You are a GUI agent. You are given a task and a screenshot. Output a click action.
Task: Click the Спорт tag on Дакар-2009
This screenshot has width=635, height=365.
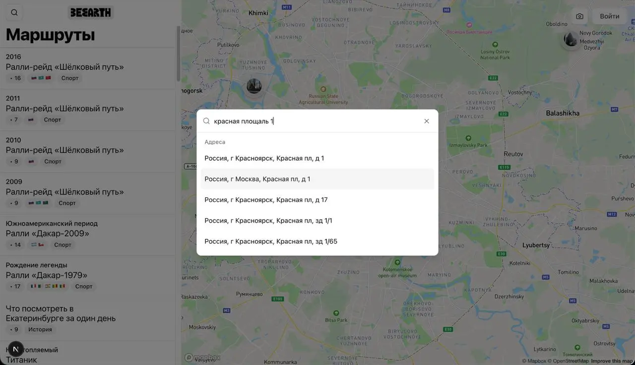click(x=63, y=244)
